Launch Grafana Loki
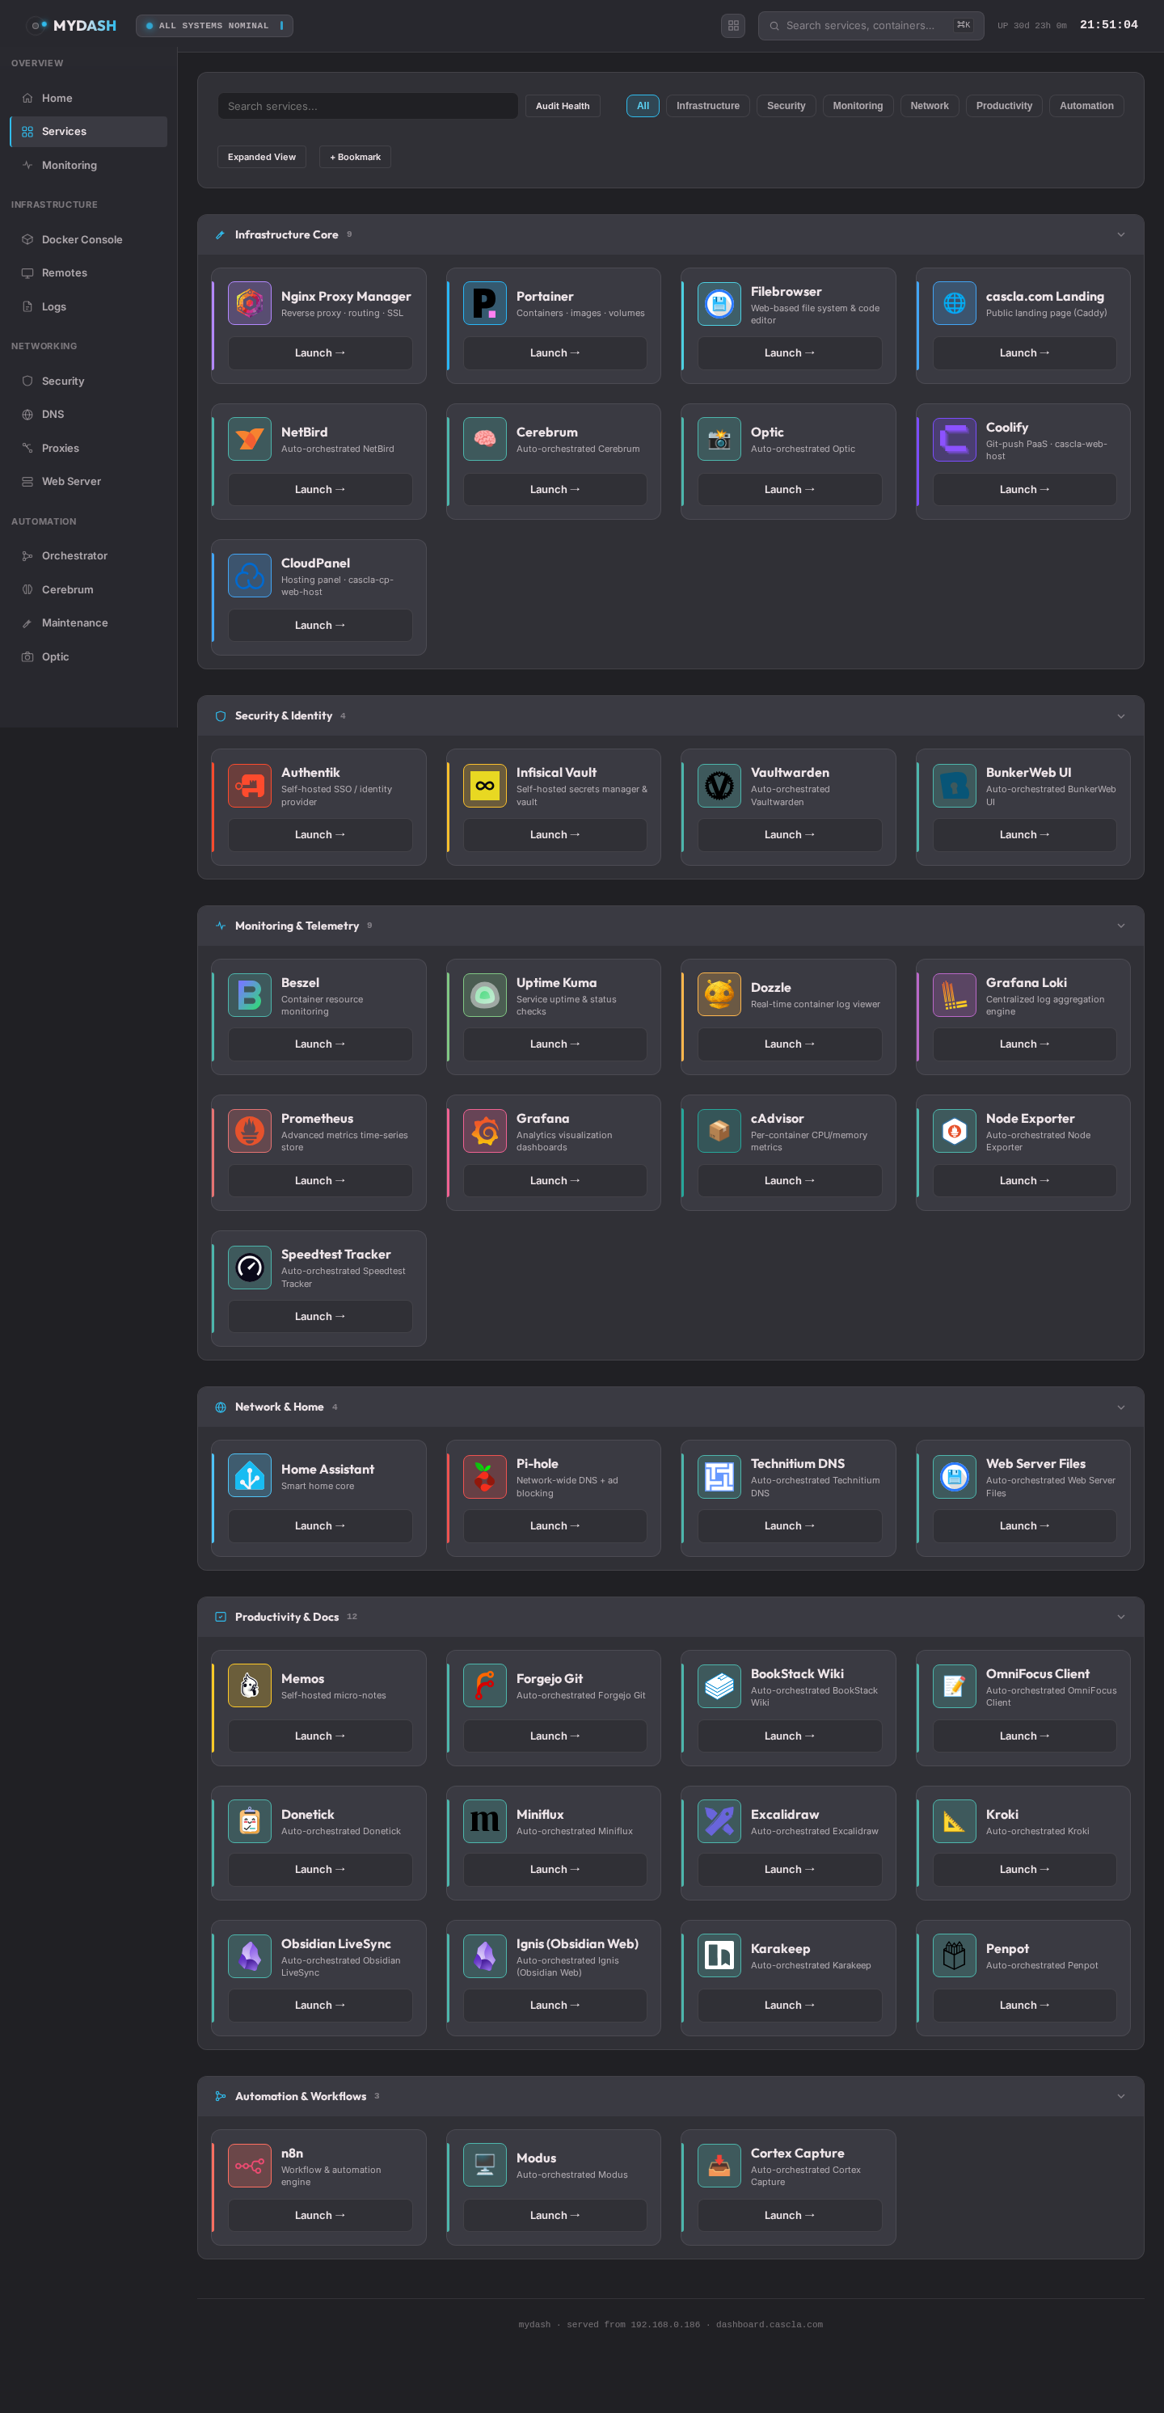1164x2413 pixels. pos(1023,1044)
